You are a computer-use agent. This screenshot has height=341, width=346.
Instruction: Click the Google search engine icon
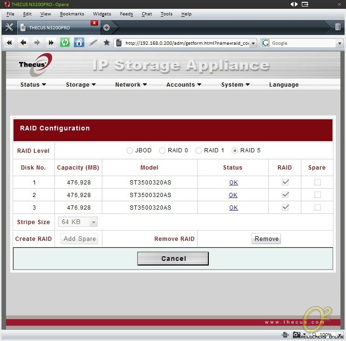265,43
